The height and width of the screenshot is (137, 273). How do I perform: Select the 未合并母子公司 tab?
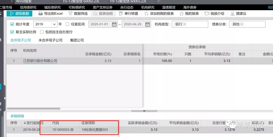[51, 40]
